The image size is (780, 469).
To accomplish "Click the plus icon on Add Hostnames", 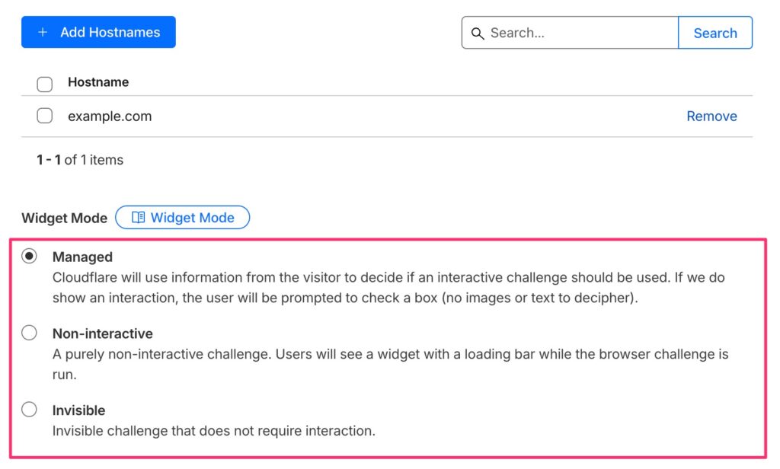I will point(43,32).
